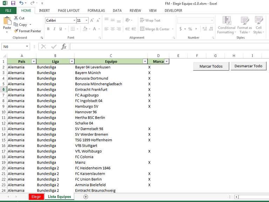Click the Increase Decimal icon
This screenshot has height=202, width=269.
coord(205,29)
